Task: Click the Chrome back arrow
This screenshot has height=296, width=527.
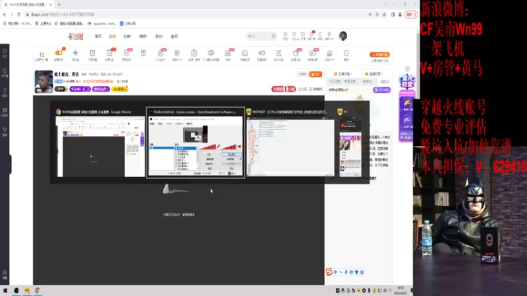Action: [x=5, y=14]
